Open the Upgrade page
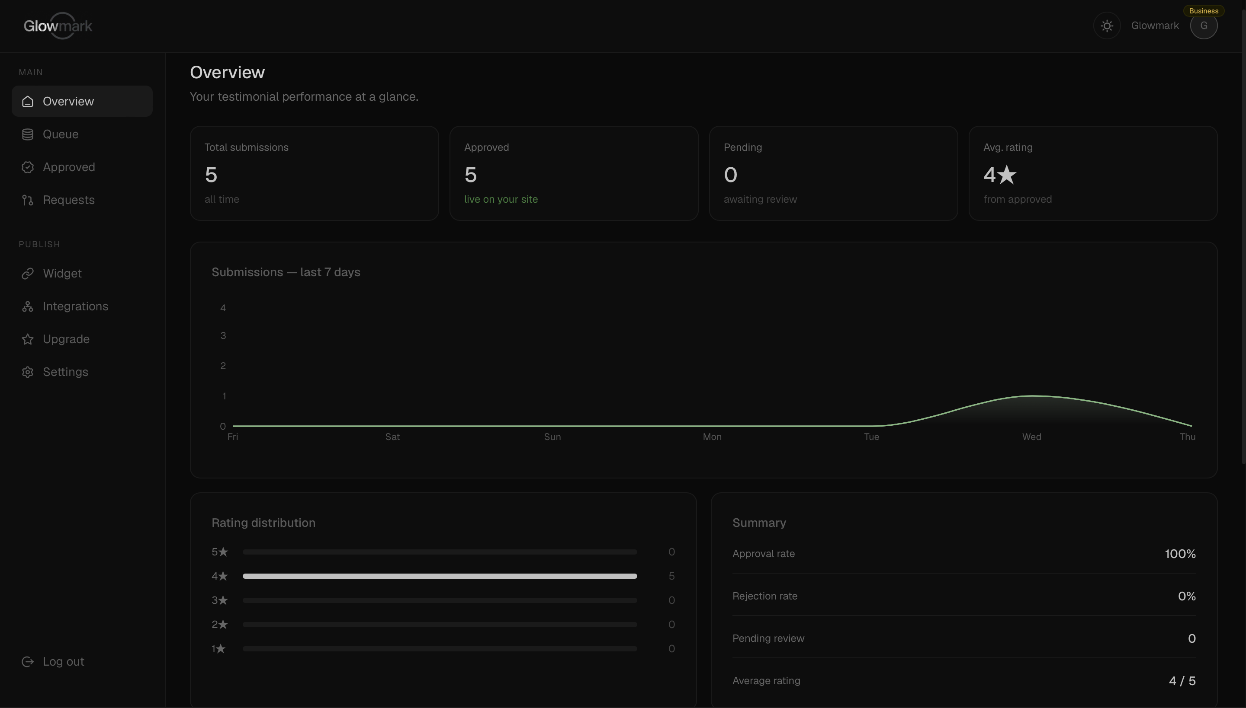The image size is (1246, 708). [82, 339]
